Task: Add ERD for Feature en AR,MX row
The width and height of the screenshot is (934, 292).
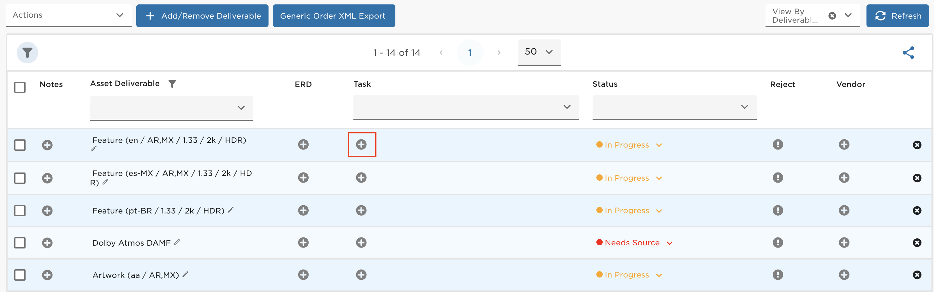Action: (303, 144)
